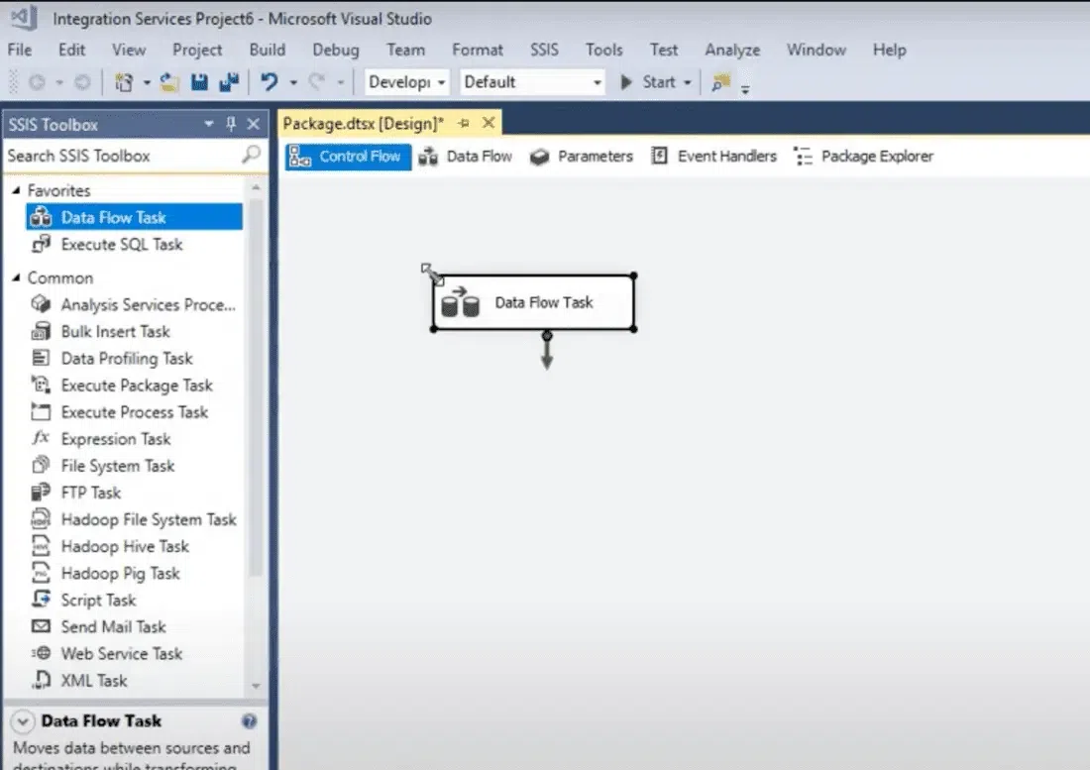The image size is (1090, 770).
Task: Select Execute Process Task item
Action: [x=134, y=412]
